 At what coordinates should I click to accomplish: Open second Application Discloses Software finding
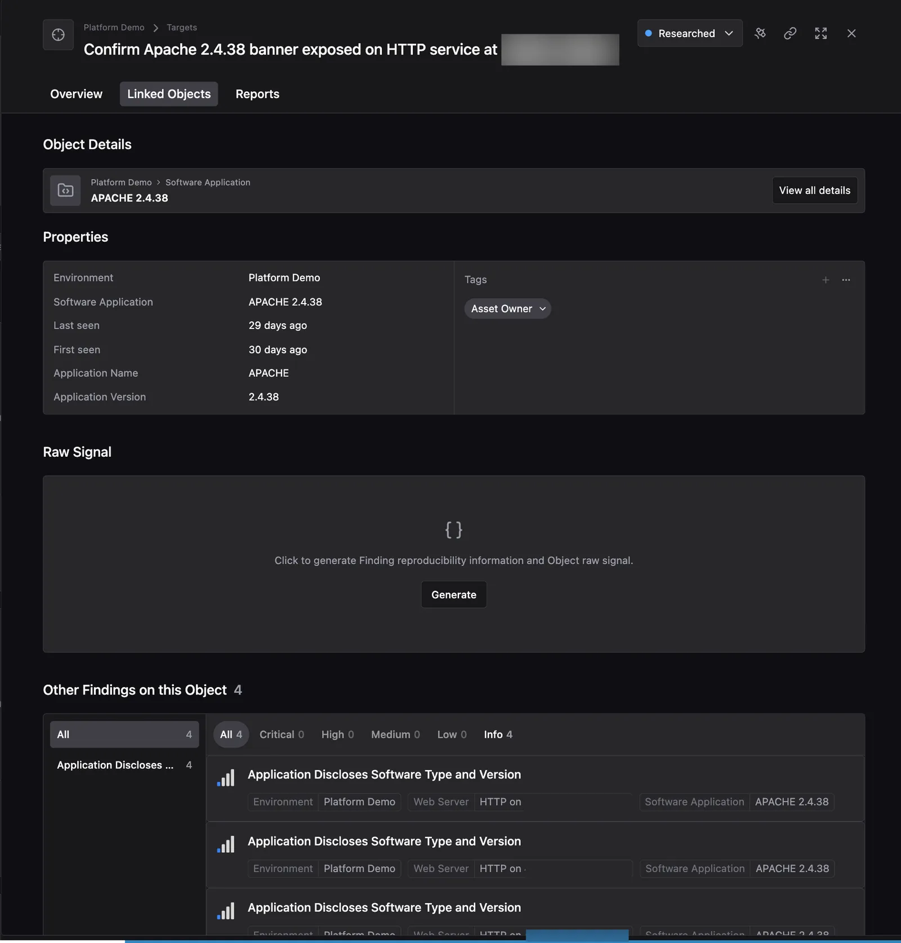click(x=536, y=855)
